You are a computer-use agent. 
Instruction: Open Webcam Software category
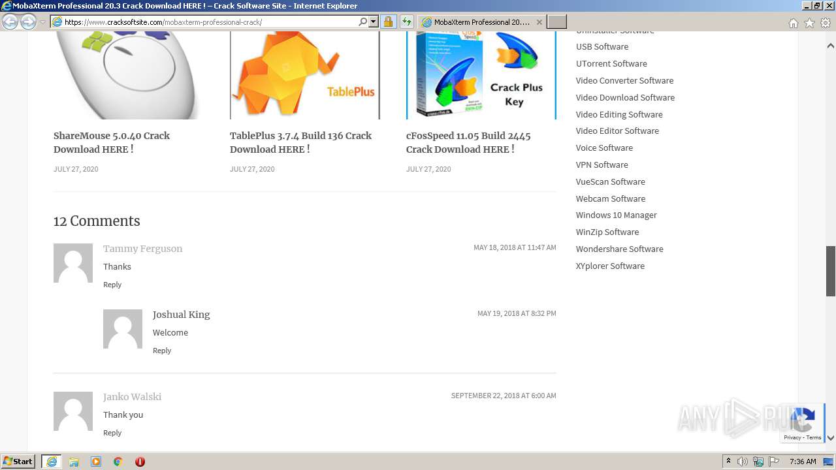[611, 199]
